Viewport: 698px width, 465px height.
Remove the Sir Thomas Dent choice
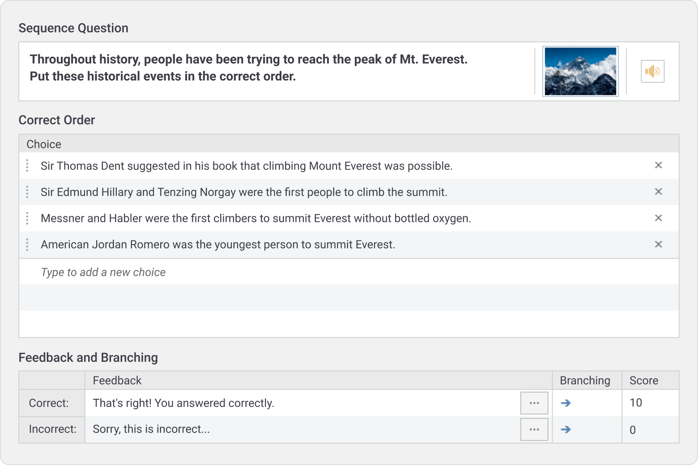[x=659, y=165]
